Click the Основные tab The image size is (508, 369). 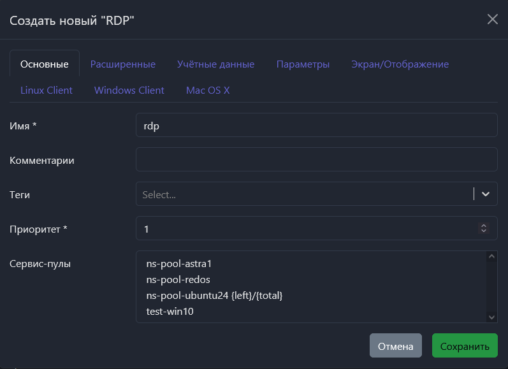tap(45, 64)
